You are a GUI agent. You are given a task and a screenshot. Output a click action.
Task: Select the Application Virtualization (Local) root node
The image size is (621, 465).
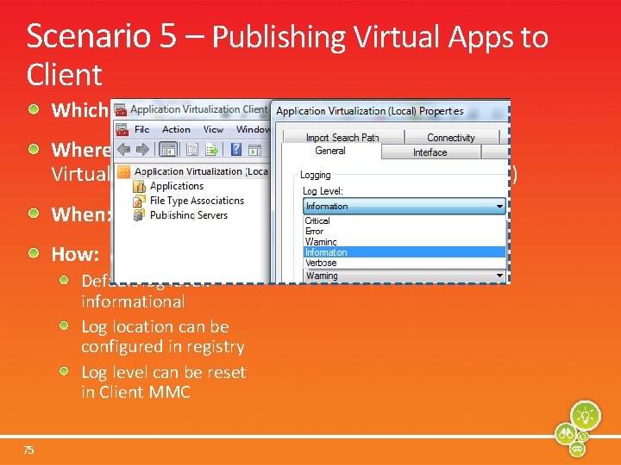[193, 171]
